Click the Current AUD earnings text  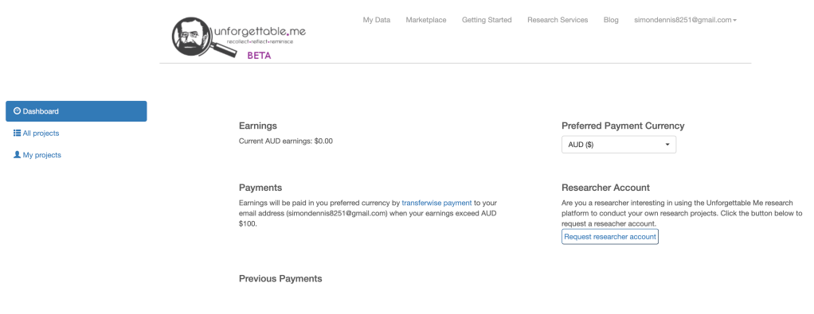[x=285, y=141]
